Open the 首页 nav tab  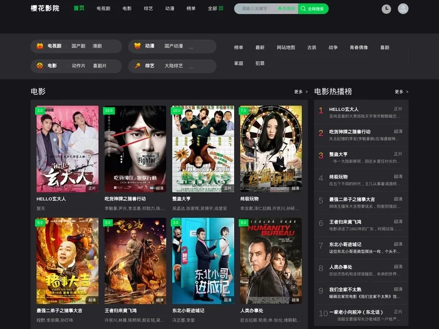point(79,8)
